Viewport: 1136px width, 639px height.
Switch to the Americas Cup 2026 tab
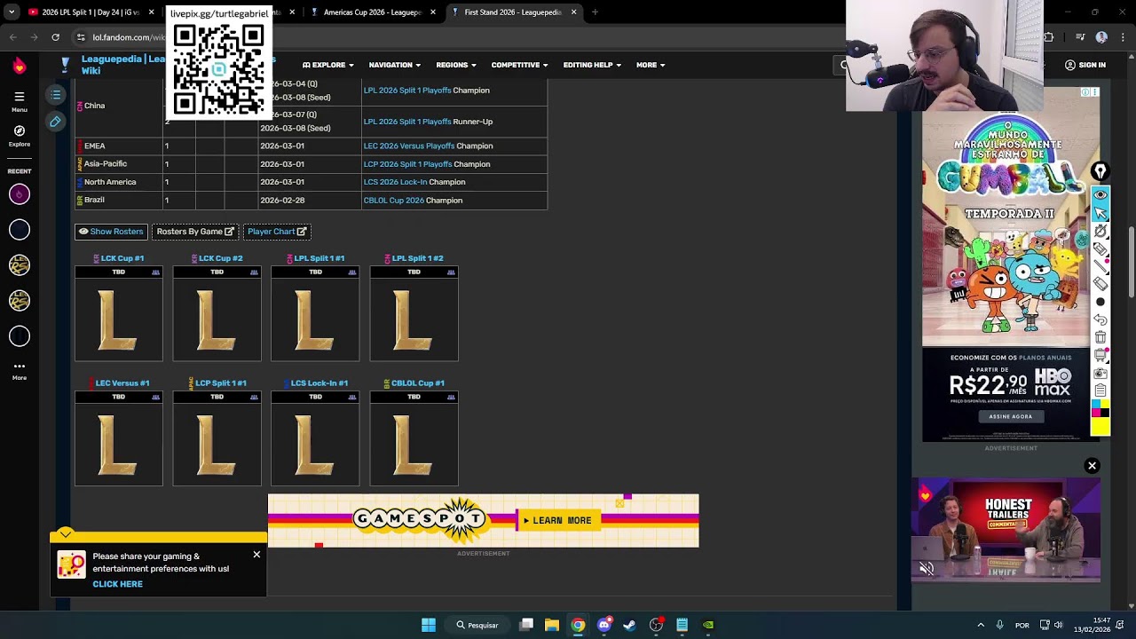tap(373, 12)
